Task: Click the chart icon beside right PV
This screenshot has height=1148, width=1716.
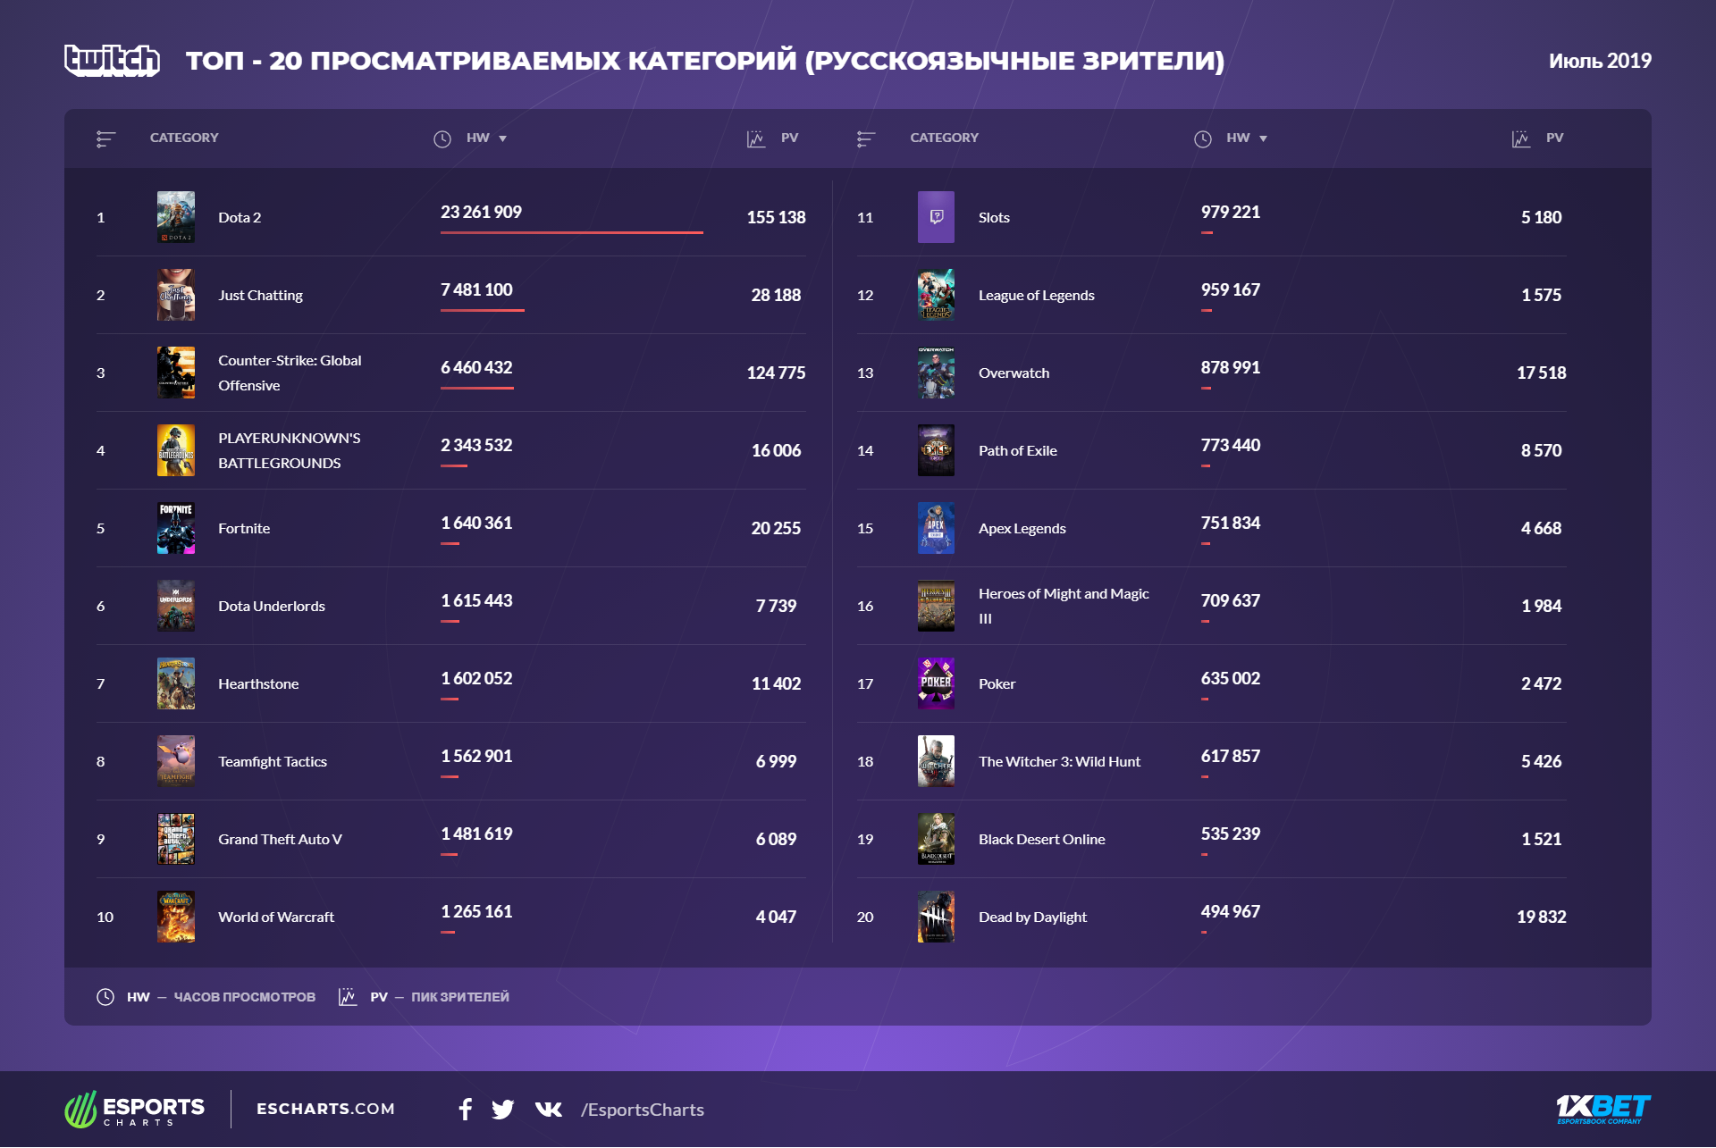Action: tap(1521, 138)
